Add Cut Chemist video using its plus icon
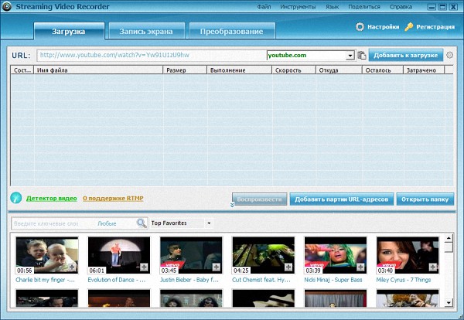The image size is (464, 320). pos(288,267)
